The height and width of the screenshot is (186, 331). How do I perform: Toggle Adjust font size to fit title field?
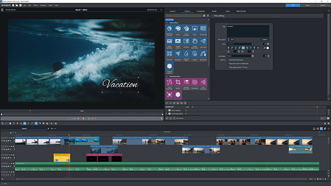tap(228, 63)
